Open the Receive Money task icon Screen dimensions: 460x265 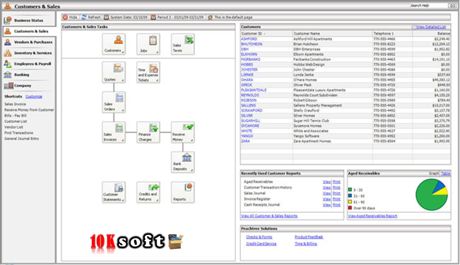183,132
